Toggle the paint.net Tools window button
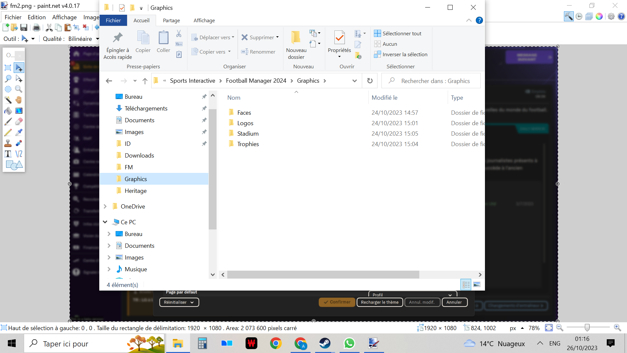627x353 pixels. [x=569, y=16]
